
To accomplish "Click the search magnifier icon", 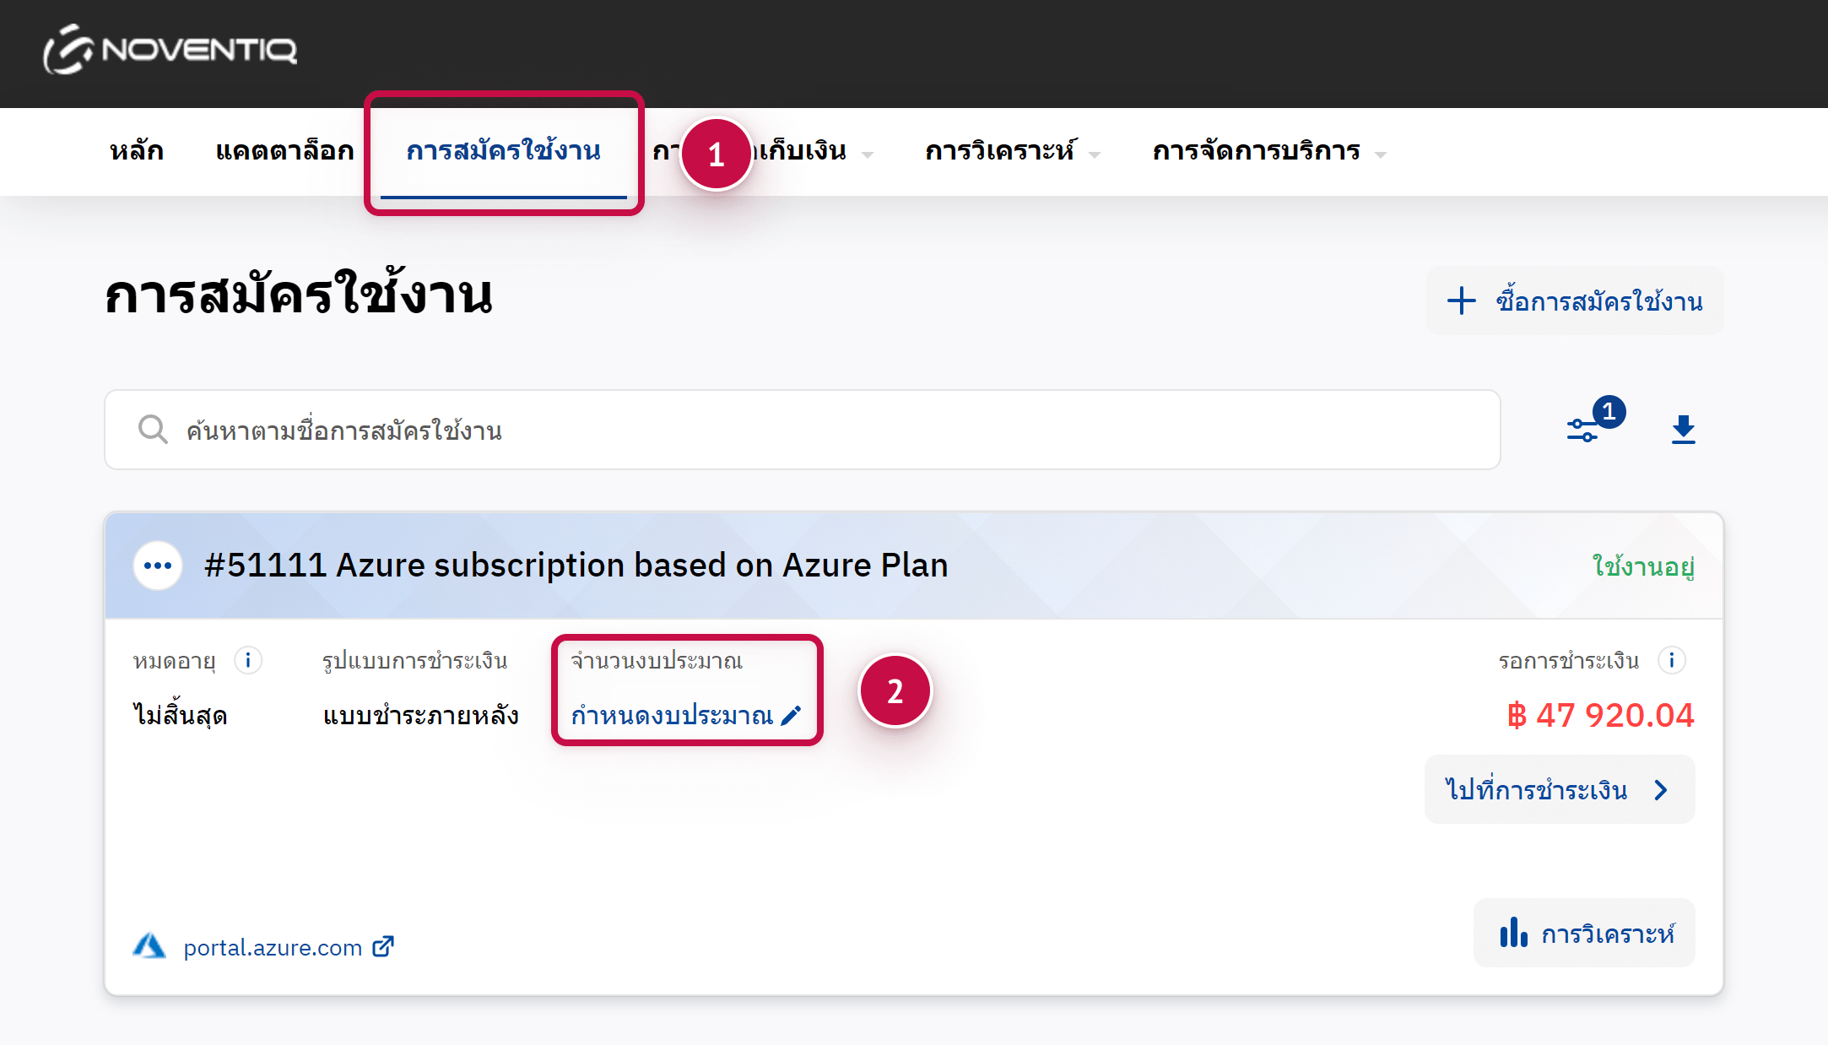I will pos(153,430).
